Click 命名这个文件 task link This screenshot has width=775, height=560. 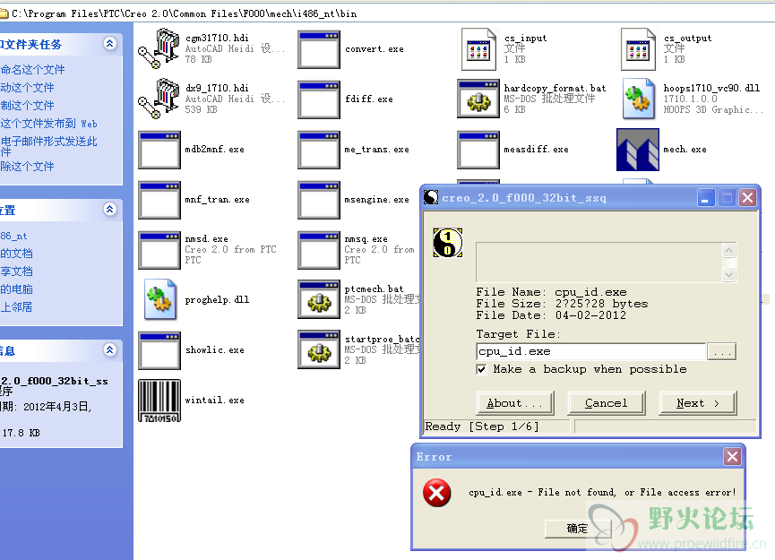(x=32, y=70)
